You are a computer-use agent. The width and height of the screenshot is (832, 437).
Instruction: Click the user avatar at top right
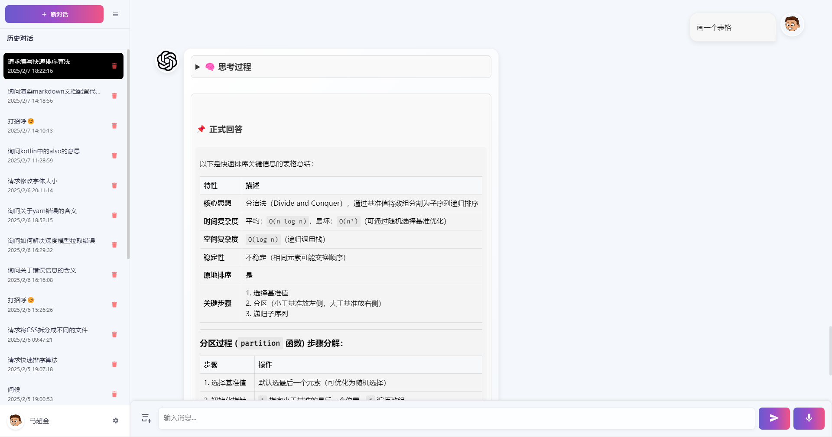(x=792, y=24)
